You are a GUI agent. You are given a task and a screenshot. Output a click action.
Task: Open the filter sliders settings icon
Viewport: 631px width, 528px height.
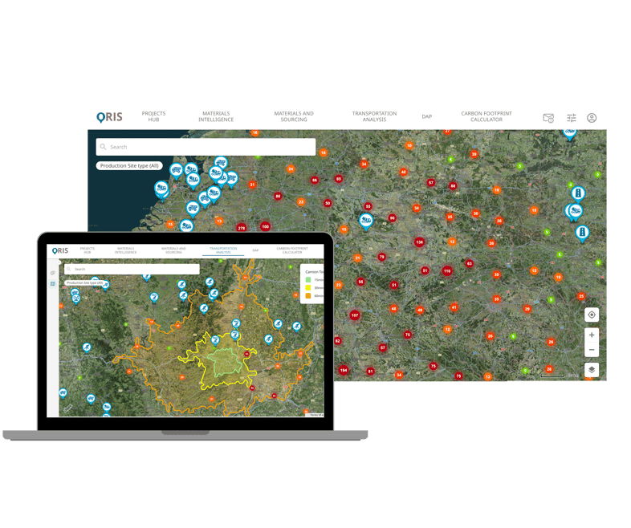tap(571, 118)
